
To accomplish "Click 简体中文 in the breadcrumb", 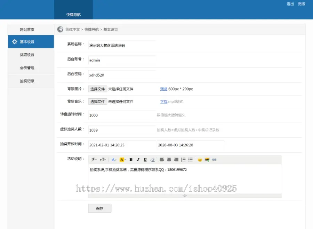I will point(72,29).
